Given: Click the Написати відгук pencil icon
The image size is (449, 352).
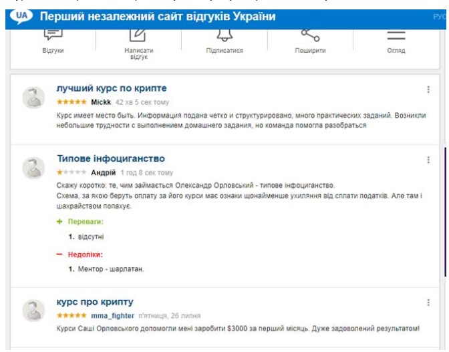Looking at the screenshot, I should pyautogui.click(x=138, y=35).
